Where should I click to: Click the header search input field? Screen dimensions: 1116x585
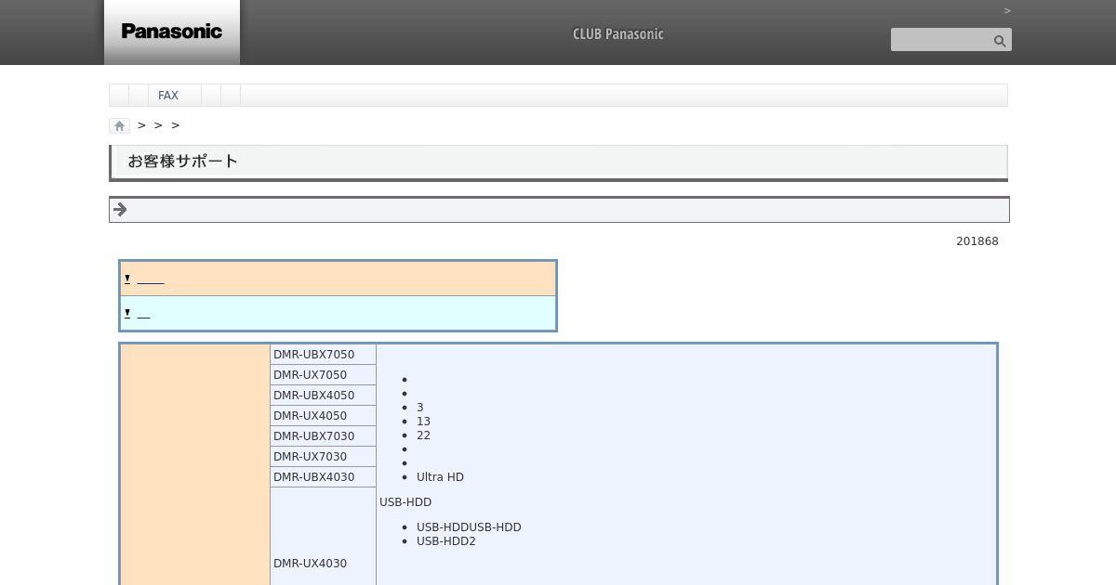940,40
